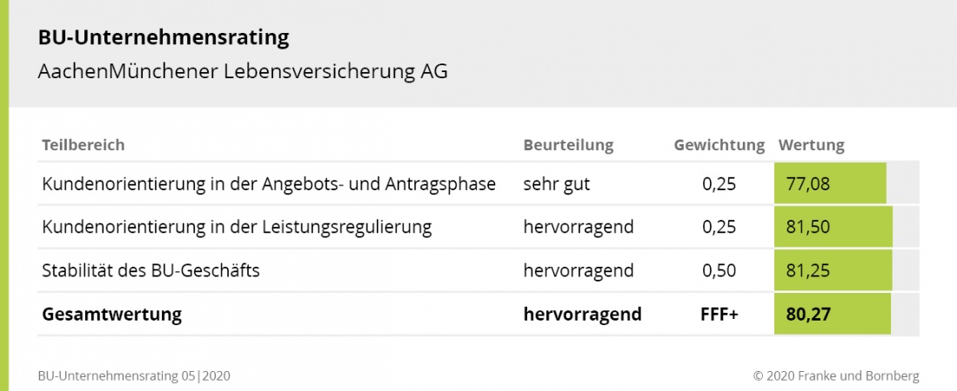Click the green 81,50 score bar

[x=833, y=227]
